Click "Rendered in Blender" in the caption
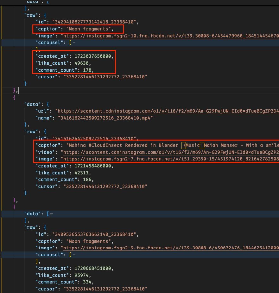The width and height of the screenshot is (279, 293). coord(152,145)
